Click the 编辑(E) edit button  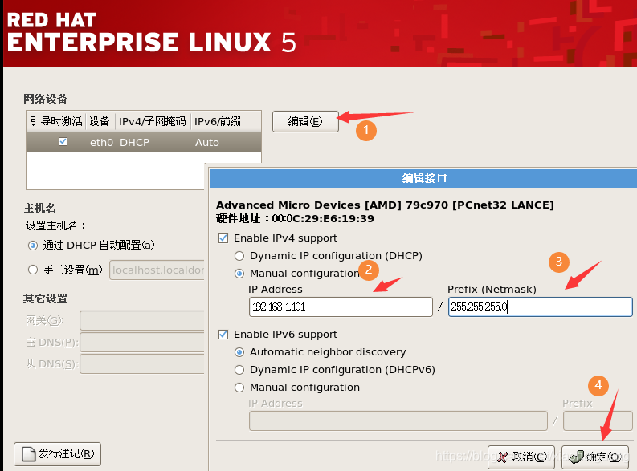click(x=305, y=121)
